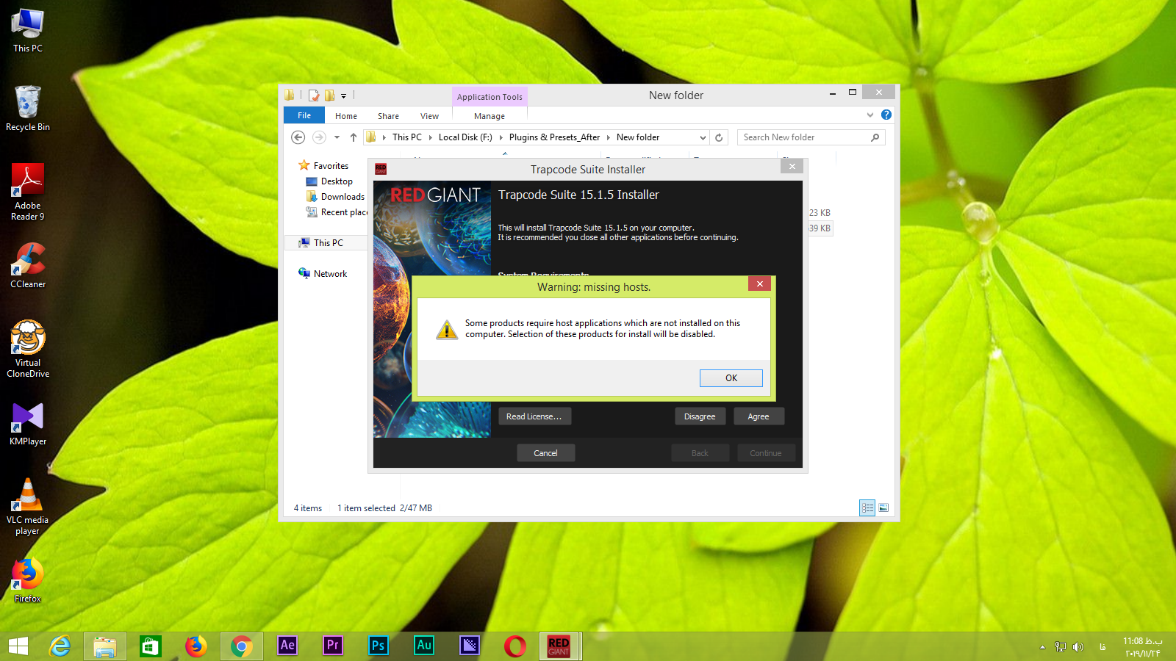The height and width of the screenshot is (661, 1176).
Task: Open Red Giant installer taskbar button
Action: click(560, 646)
